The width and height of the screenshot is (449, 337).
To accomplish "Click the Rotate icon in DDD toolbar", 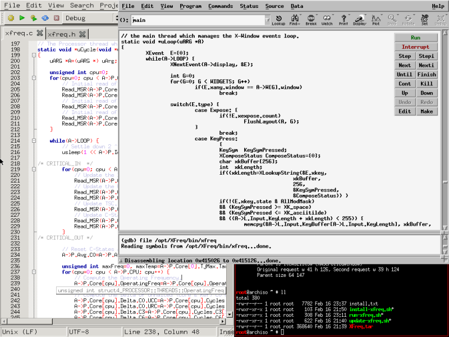I will 409,20.
